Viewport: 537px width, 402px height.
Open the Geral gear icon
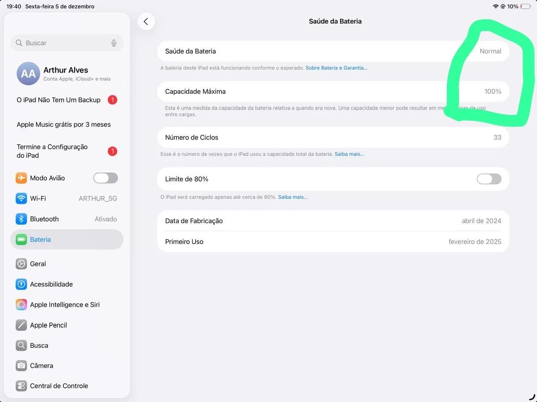click(21, 264)
